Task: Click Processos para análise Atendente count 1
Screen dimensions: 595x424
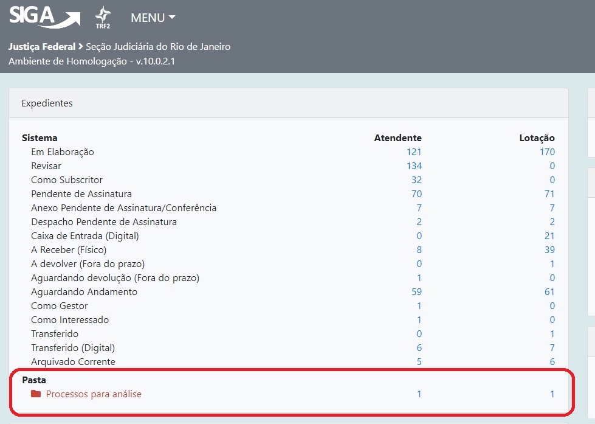Action: tap(419, 394)
